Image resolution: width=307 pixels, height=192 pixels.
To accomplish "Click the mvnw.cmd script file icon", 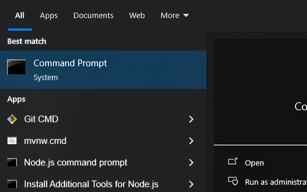I will [12, 141].
